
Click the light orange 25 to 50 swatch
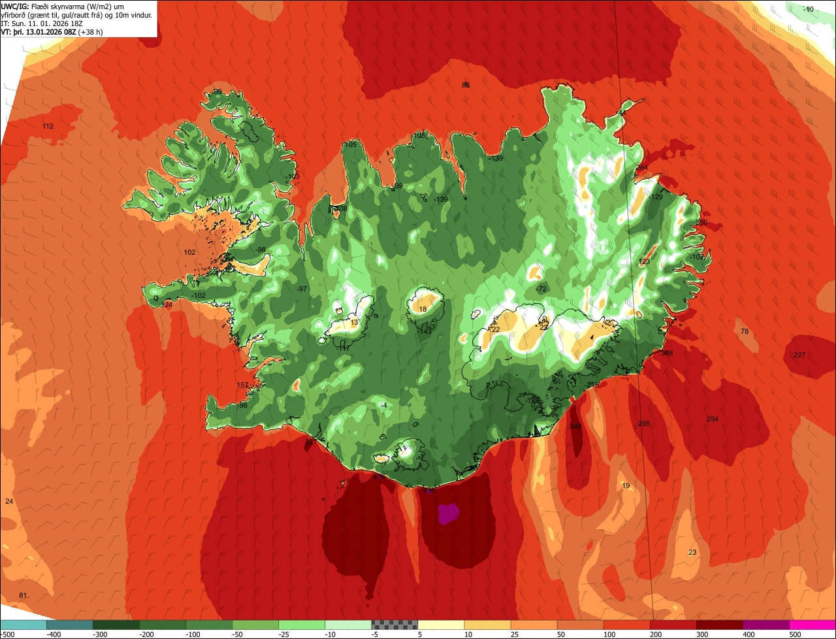coord(534,625)
